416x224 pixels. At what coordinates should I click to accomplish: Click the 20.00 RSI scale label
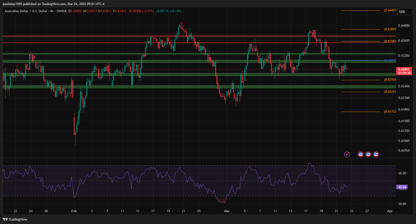(402, 204)
